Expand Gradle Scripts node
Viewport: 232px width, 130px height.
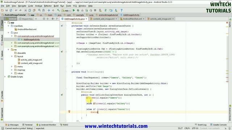tap(5, 77)
